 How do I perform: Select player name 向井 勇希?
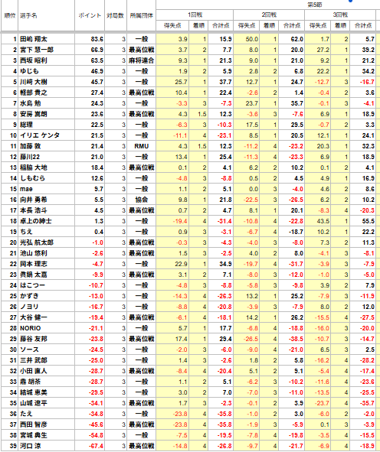[x=34, y=200]
